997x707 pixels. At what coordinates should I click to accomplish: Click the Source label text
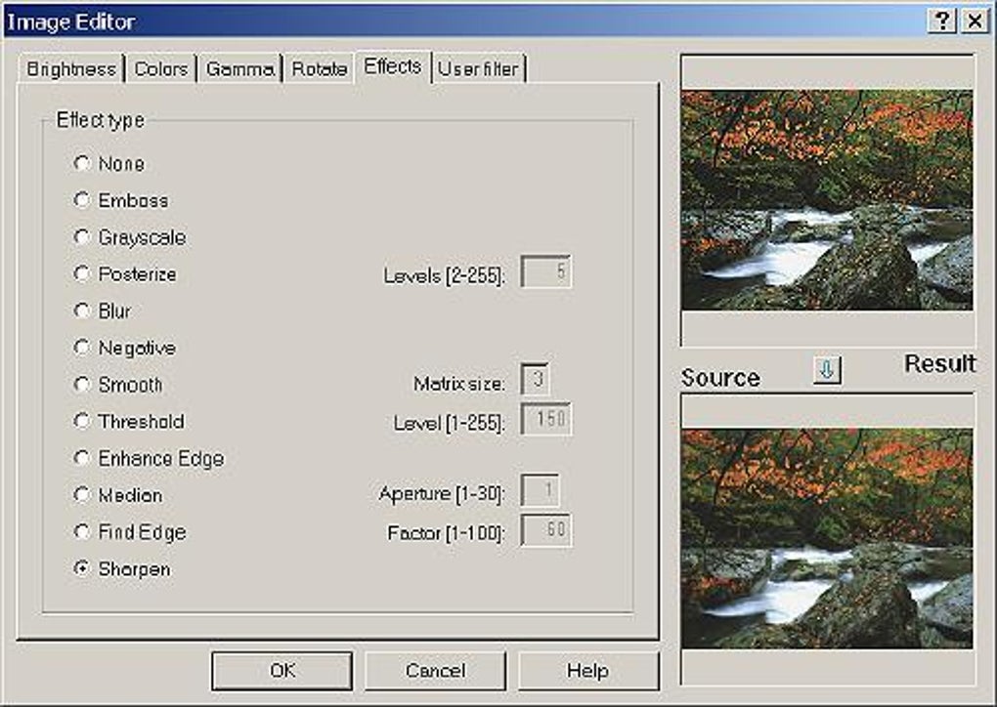(720, 378)
